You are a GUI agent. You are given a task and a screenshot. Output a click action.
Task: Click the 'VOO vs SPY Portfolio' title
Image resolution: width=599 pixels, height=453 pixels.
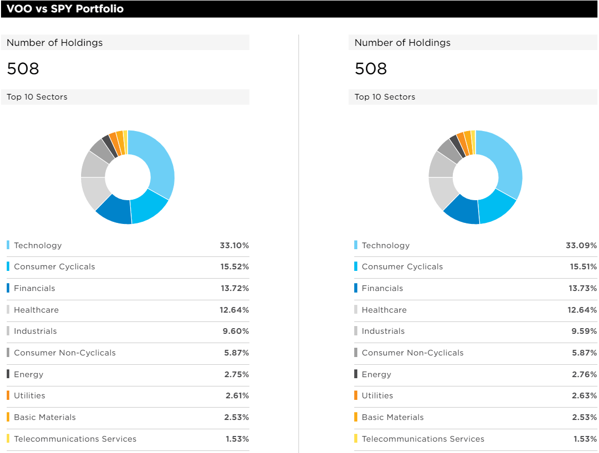66,9
